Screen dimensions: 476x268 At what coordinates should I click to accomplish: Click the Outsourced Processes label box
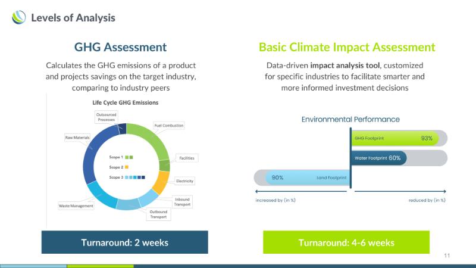coord(107,117)
